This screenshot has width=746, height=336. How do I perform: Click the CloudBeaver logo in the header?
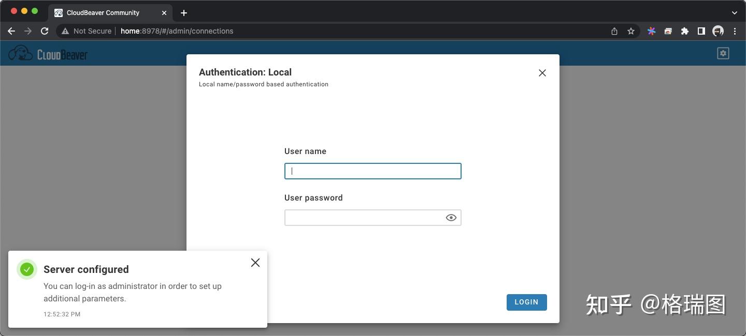coord(48,53)
